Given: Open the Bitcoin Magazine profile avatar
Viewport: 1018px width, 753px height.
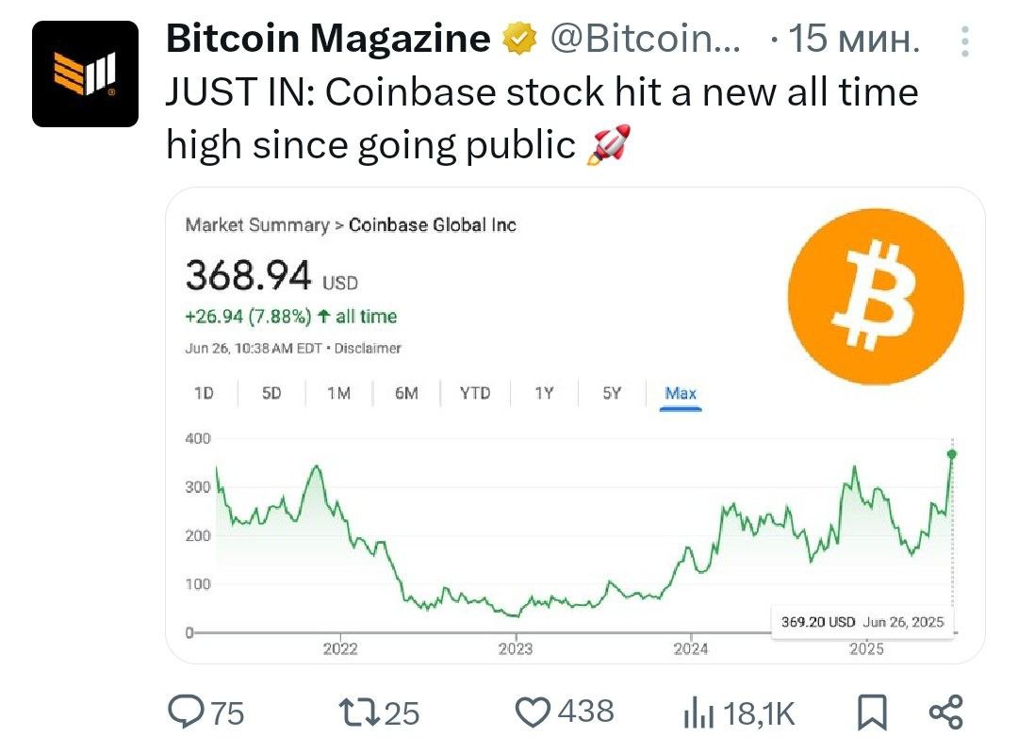Looking at the screenshot, I should 85,74.
